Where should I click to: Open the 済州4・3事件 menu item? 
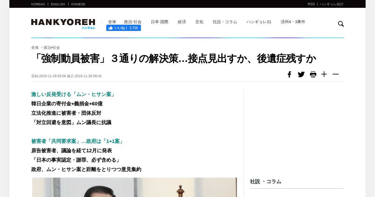[293, 22]
